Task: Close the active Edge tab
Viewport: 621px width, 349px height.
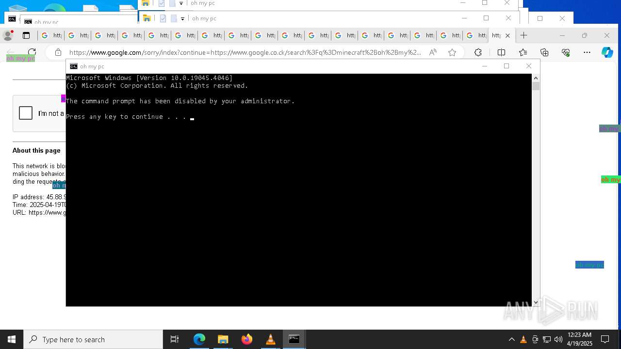Action: coord(507,35)
